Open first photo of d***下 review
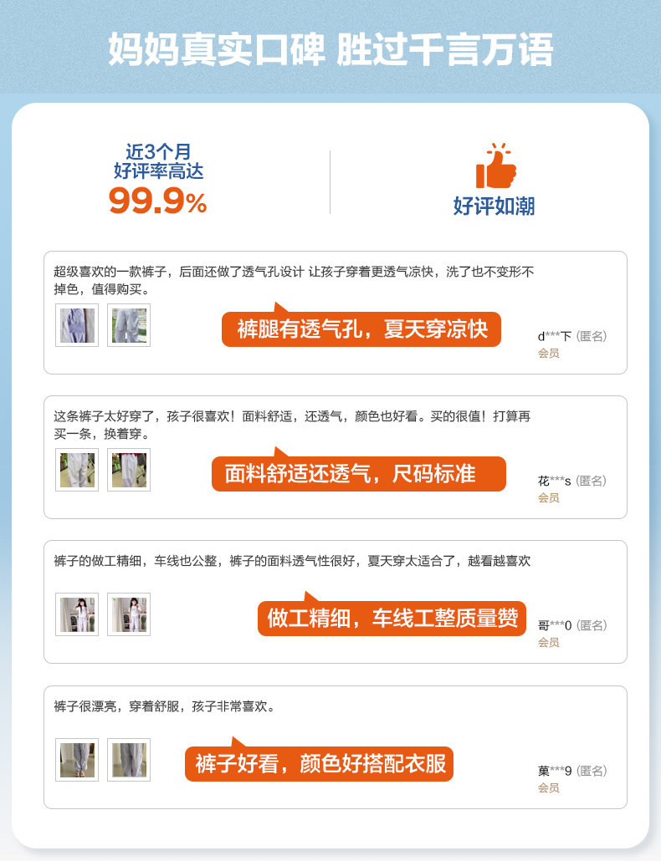661x861 pixels. (x=77, y=325)
